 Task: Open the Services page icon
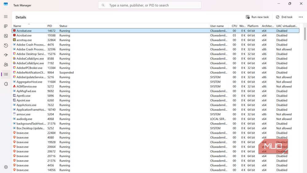[6, 84]
